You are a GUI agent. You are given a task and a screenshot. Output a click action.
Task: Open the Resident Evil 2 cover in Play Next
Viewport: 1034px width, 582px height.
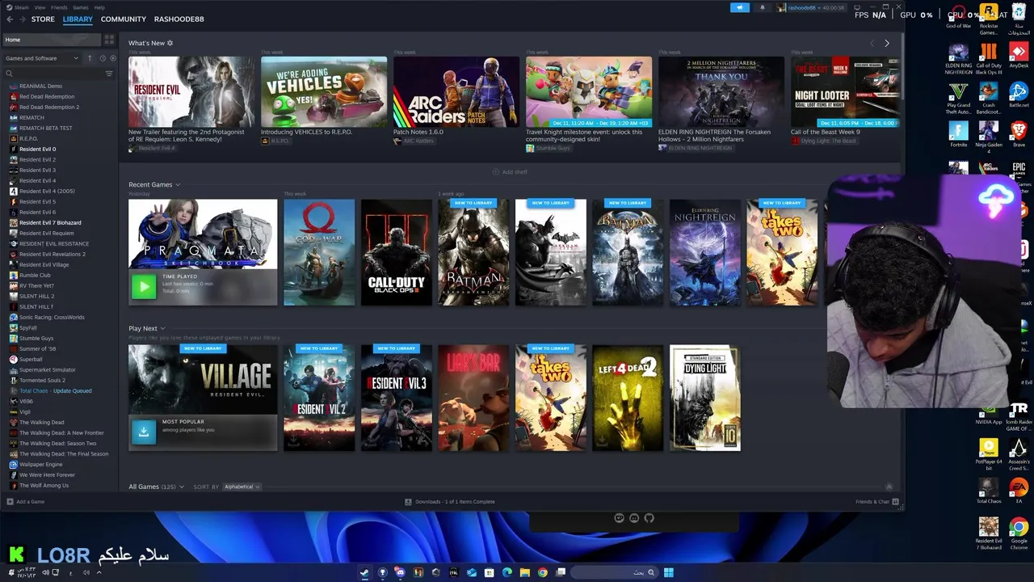click(x=318, y=399)
